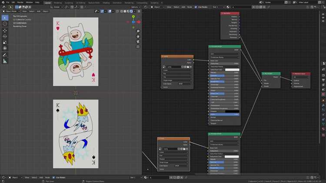Toggle viewport overlays button

tap(110, 11)
